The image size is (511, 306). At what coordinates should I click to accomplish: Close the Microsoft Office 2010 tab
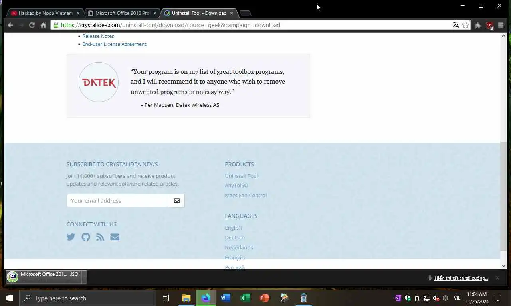pos(155,13)
